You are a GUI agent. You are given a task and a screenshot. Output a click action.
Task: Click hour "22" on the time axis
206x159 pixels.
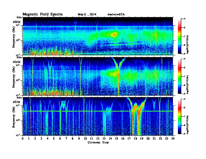[160, 139]
